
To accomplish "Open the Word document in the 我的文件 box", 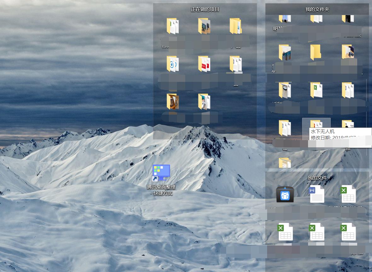I will click(x=317, y=194).
